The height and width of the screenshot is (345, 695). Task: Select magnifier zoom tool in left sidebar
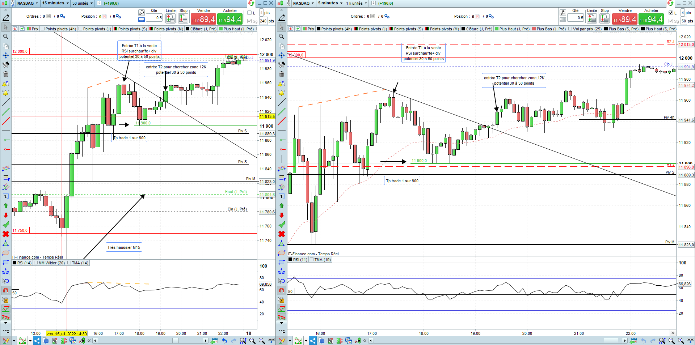click(x=6, y=37)
